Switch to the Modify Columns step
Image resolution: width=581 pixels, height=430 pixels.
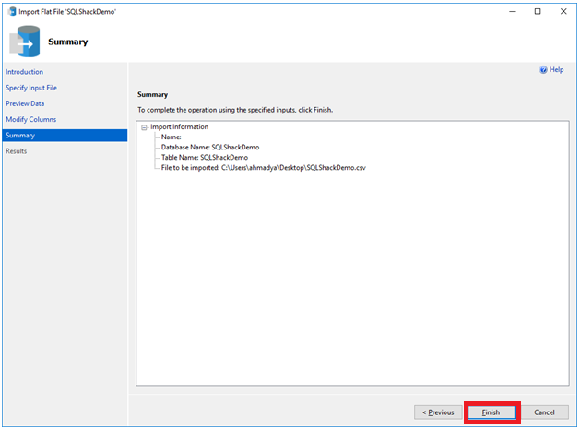tap(30, 119)
